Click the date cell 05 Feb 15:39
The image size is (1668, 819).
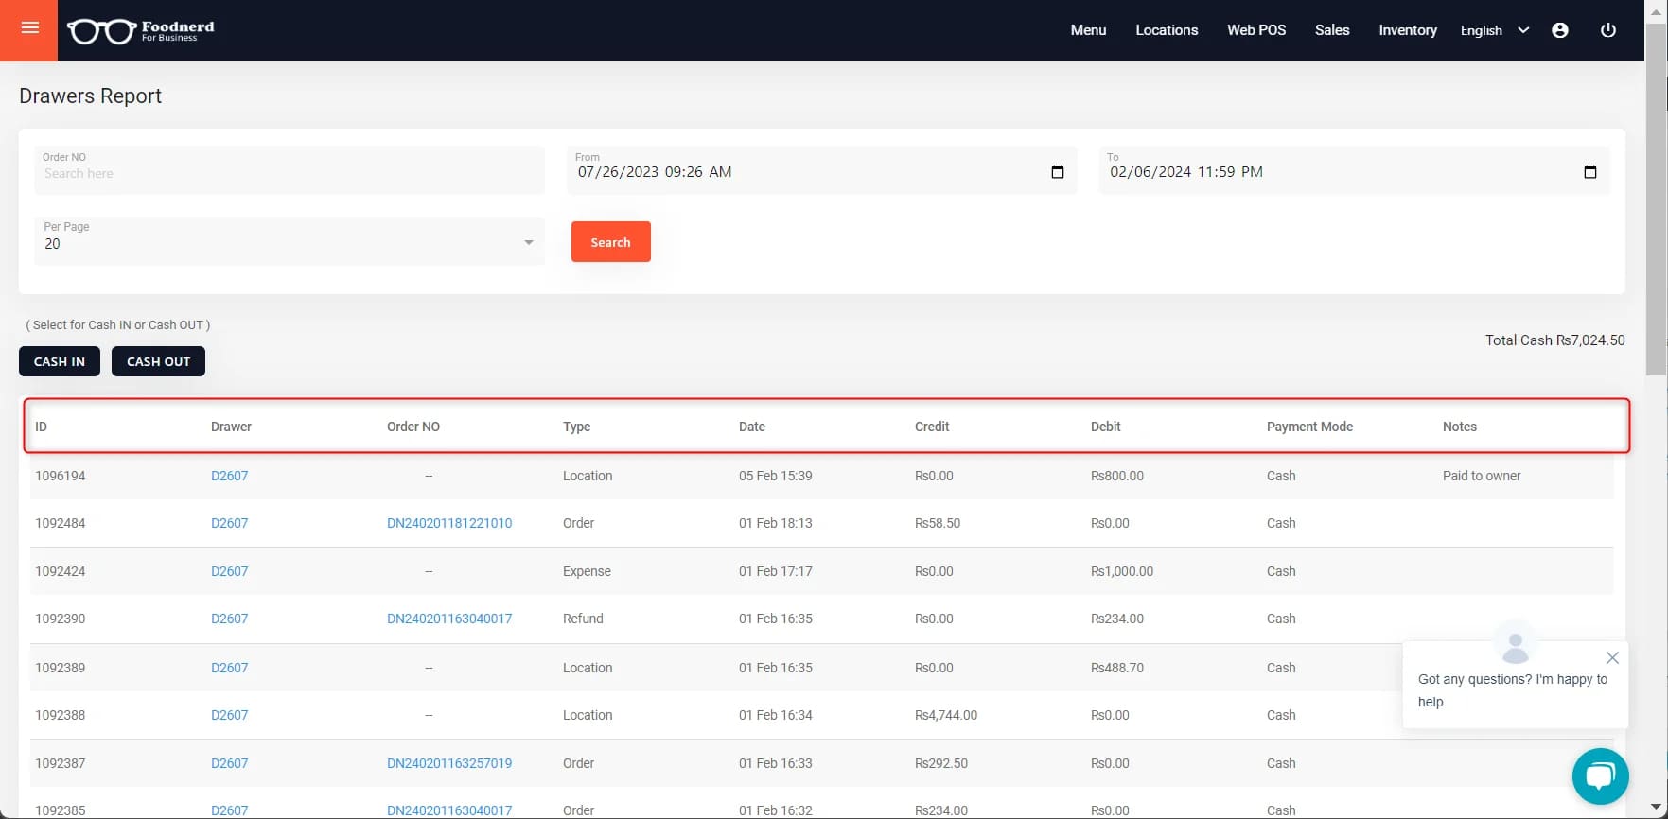pyautogui.click(x=776, y=476)
